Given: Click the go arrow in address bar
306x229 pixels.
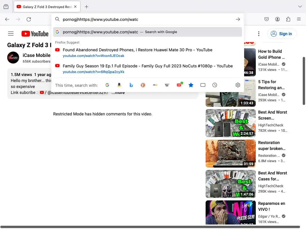Looking at the screenshot, I should point(238,19).
